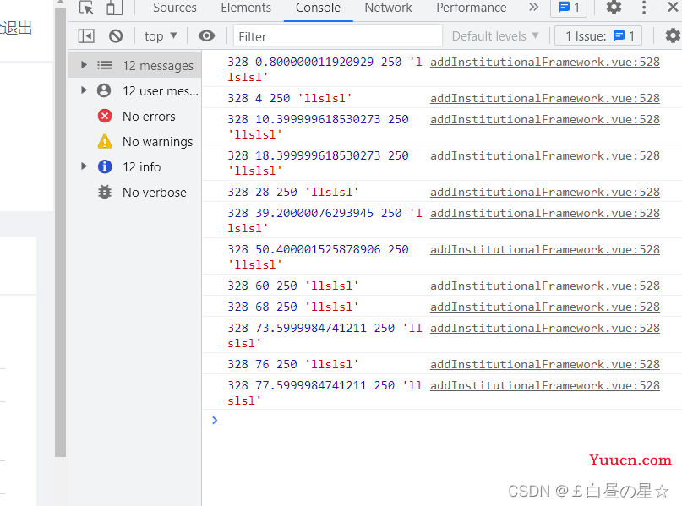Viewport: 682px width, 506px height.
Task: Click the yellow warning triangle icon
Action: 105,141
